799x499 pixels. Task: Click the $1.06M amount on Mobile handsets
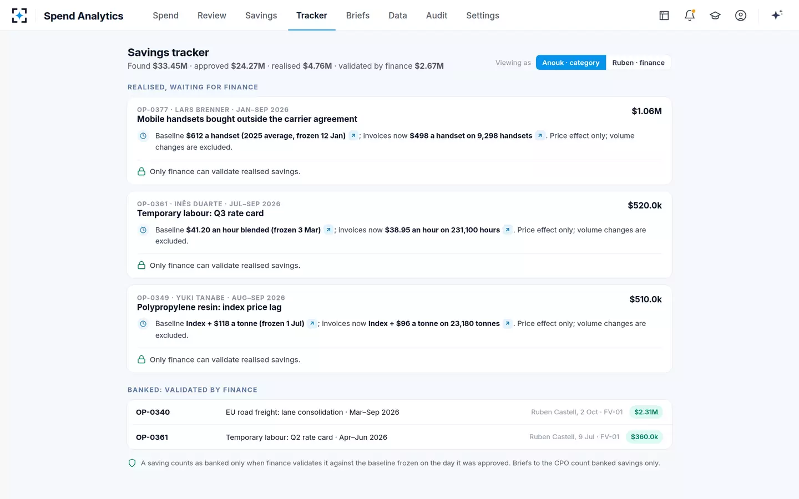(x=646, y=111)
